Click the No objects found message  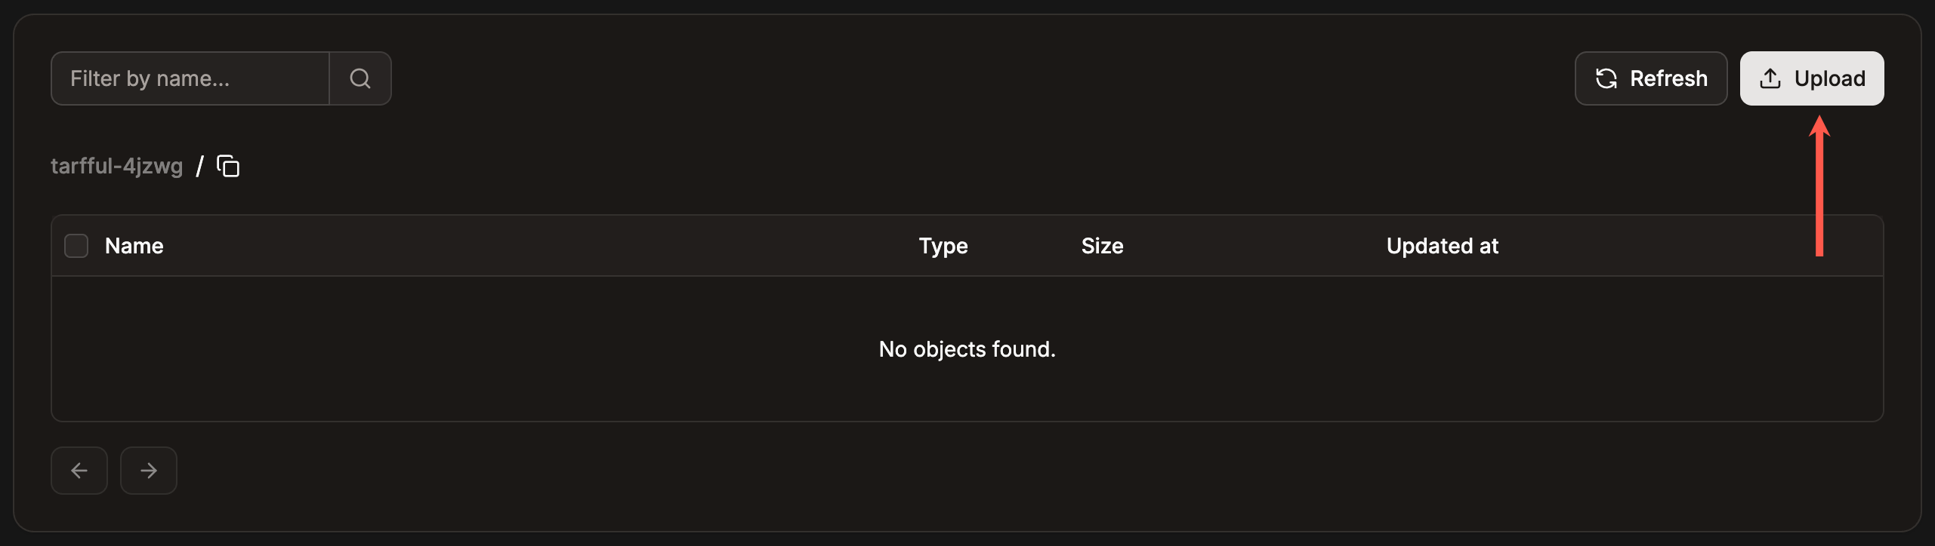pyautogui.click(x=967, y=349)
